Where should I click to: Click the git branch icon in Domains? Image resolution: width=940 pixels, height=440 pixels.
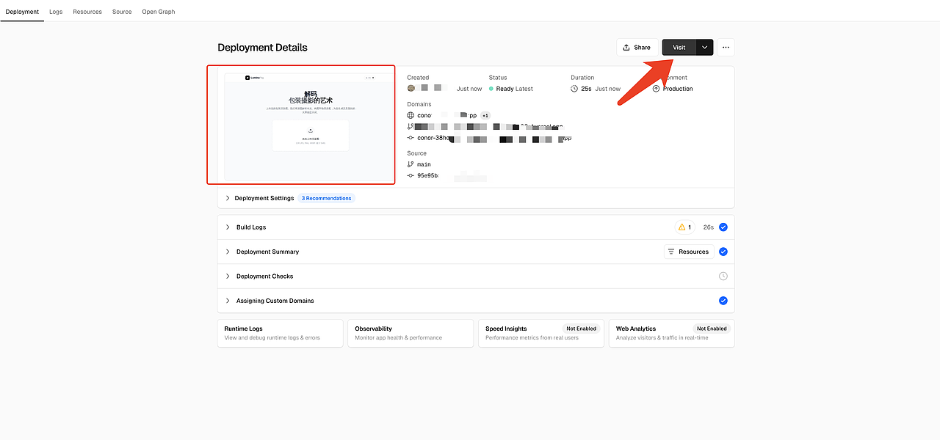point(411,126)
